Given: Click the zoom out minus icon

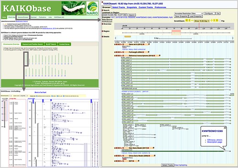Looking at the screenshot, I should pyautogui.click(x=192, y=20).
